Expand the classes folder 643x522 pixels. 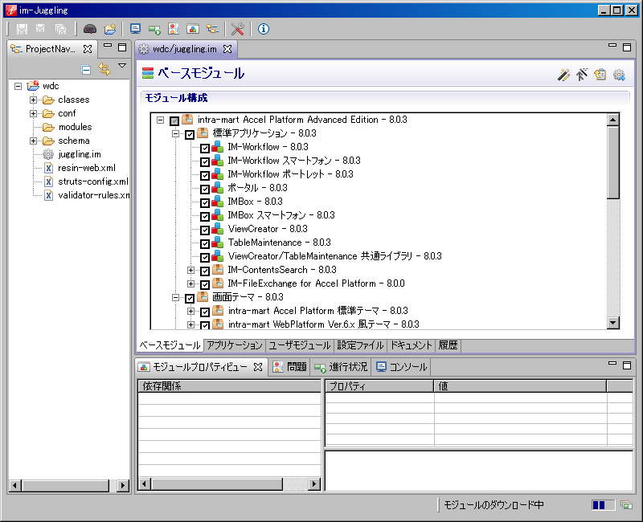tap(33, 100)
